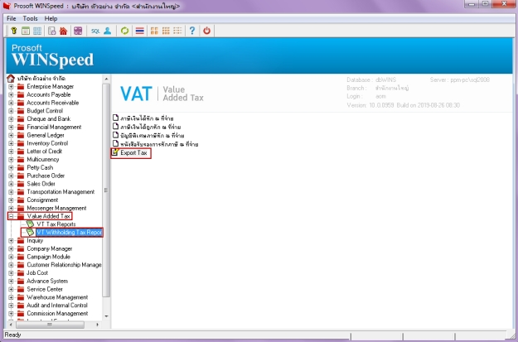Click the third document icon in VAT list
This screenshot has width=518, height=342.
pos(115,135)
